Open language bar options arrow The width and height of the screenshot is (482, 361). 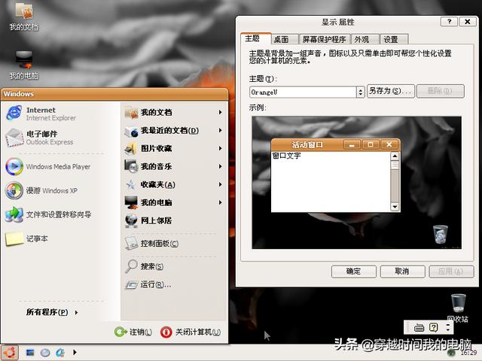(448, 328)
